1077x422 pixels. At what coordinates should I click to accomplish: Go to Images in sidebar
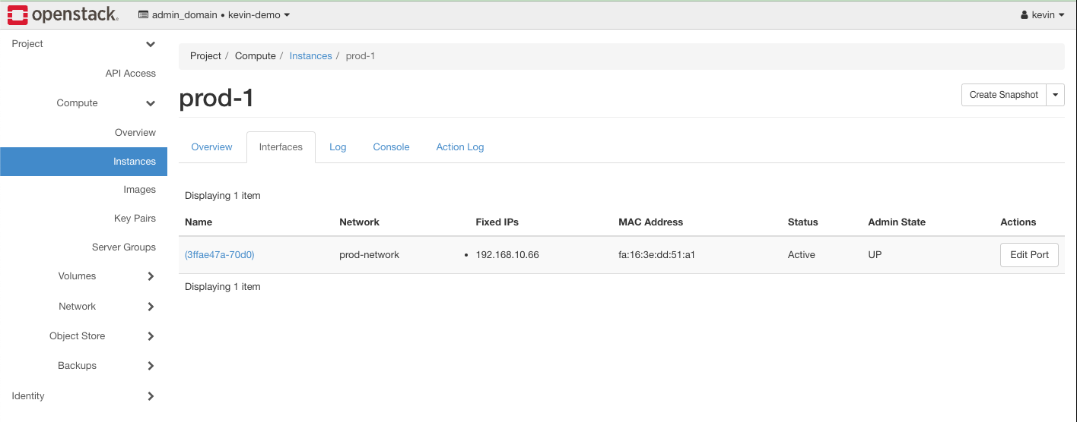(139, 190)
